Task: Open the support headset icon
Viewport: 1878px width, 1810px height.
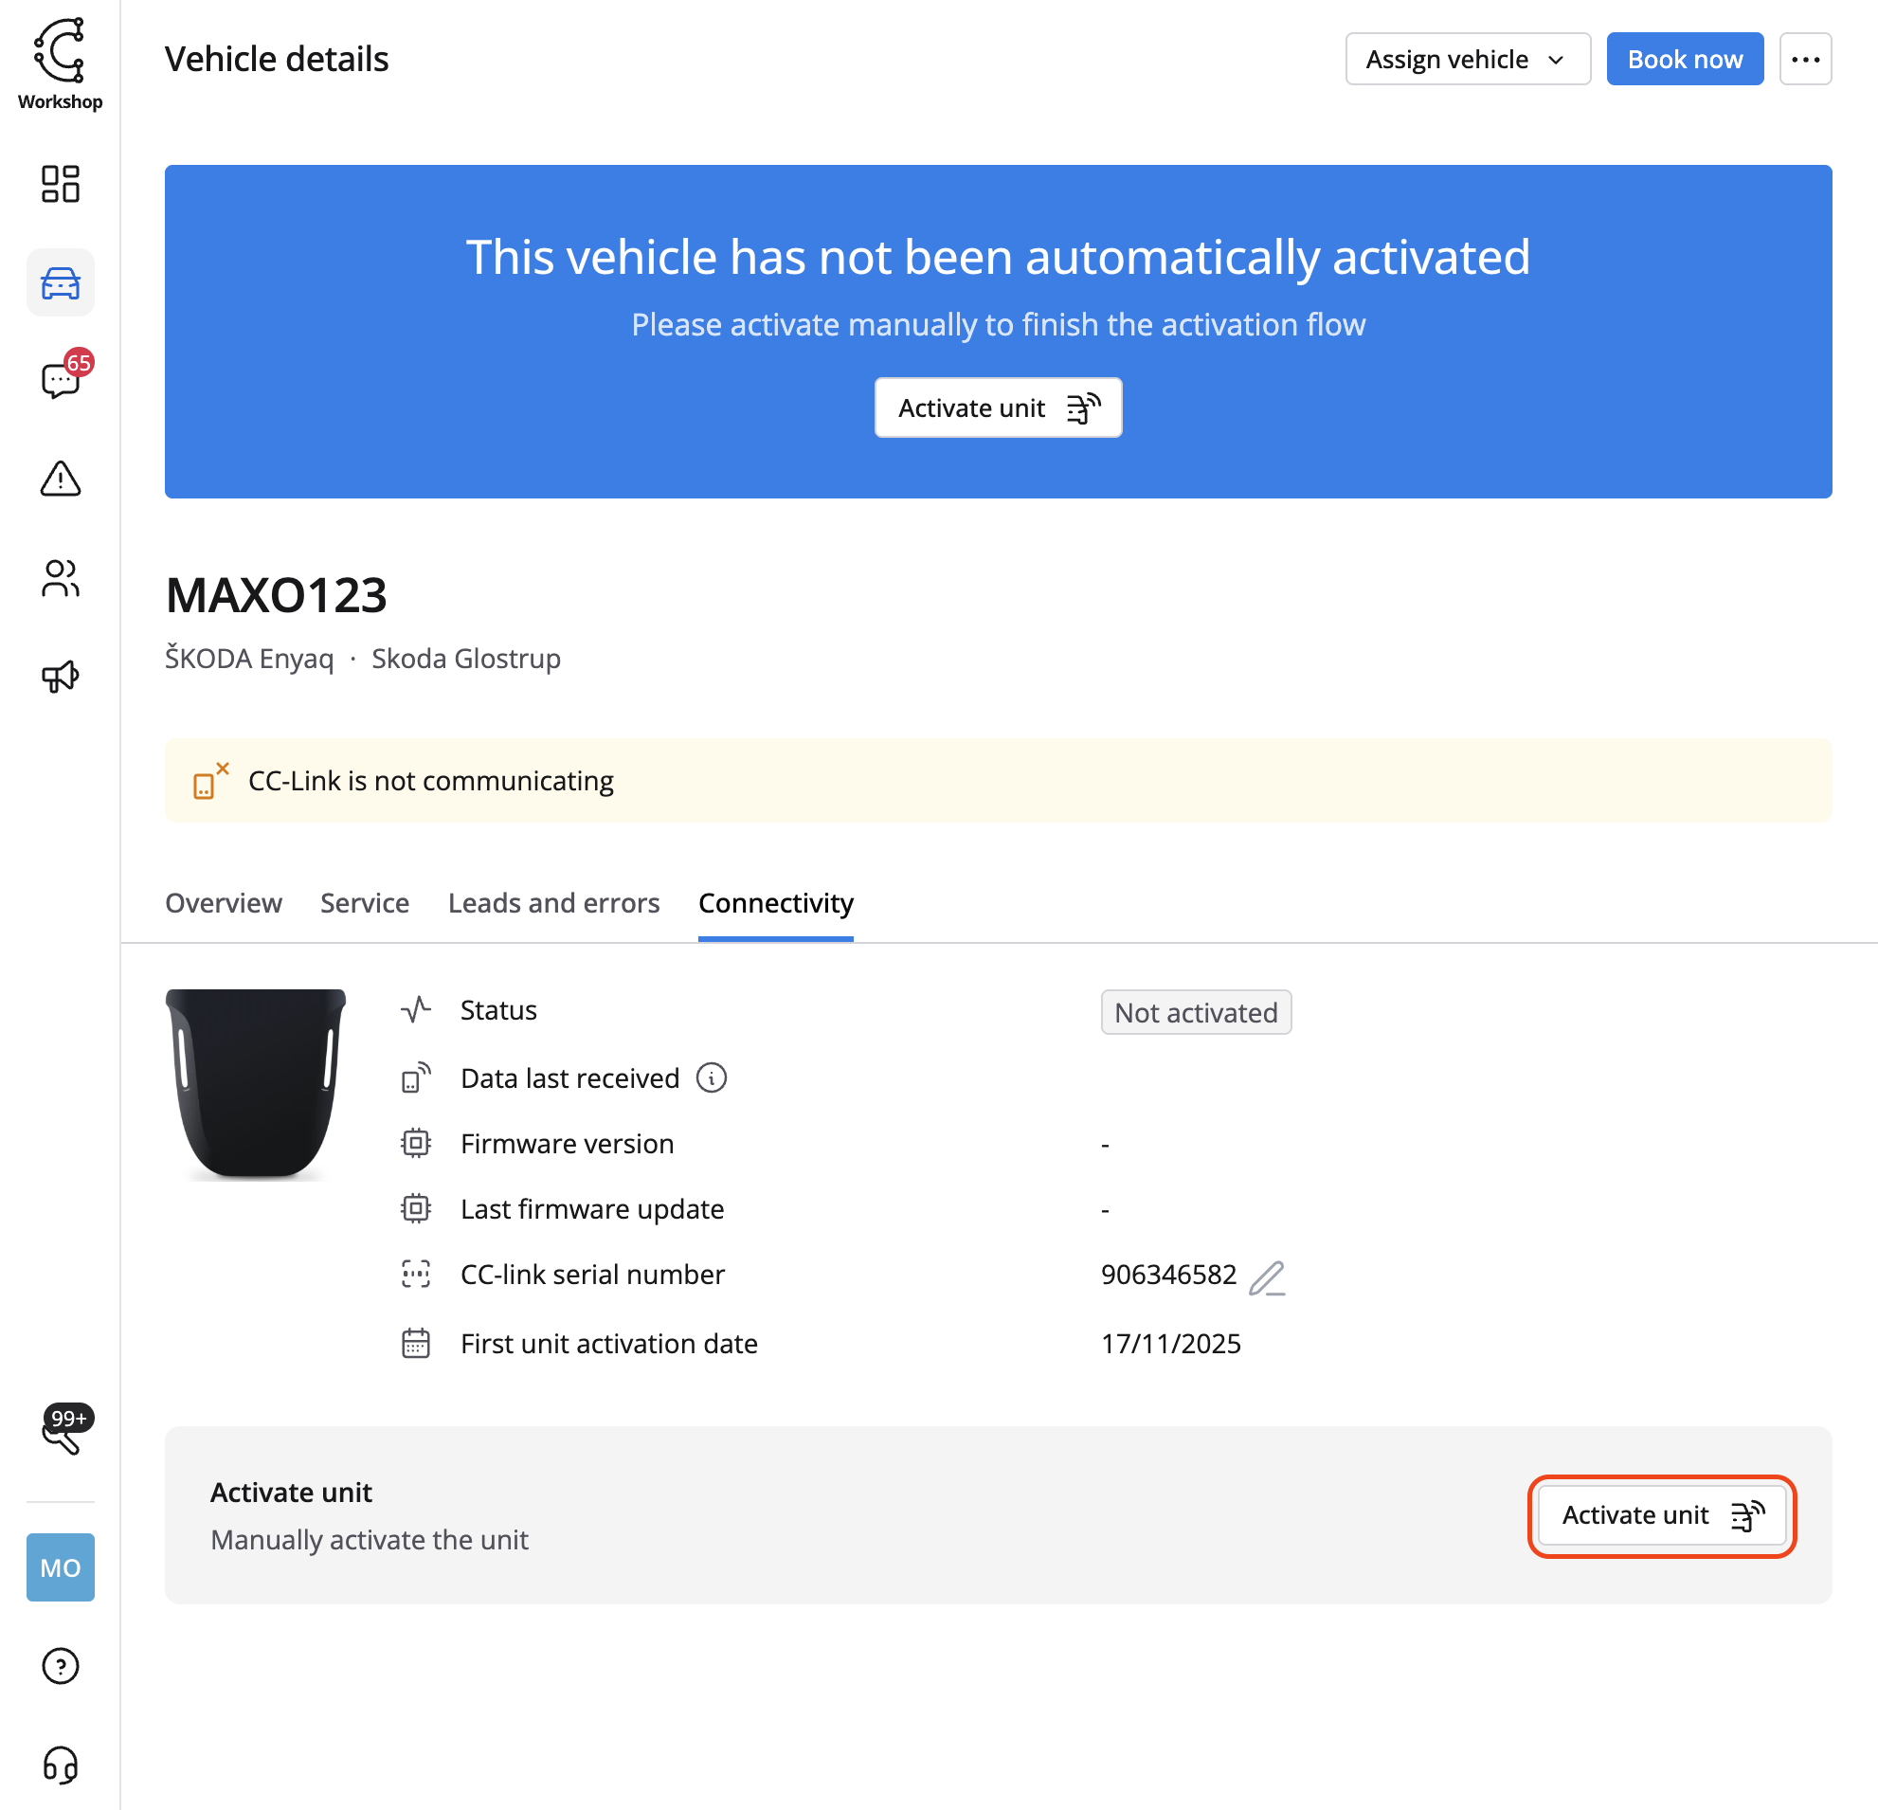Action: pyautogui.click(x=61, y=1764)
